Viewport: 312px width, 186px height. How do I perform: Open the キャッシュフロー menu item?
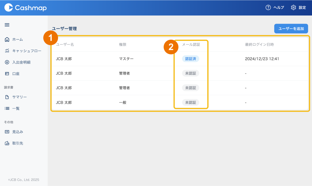27,51
